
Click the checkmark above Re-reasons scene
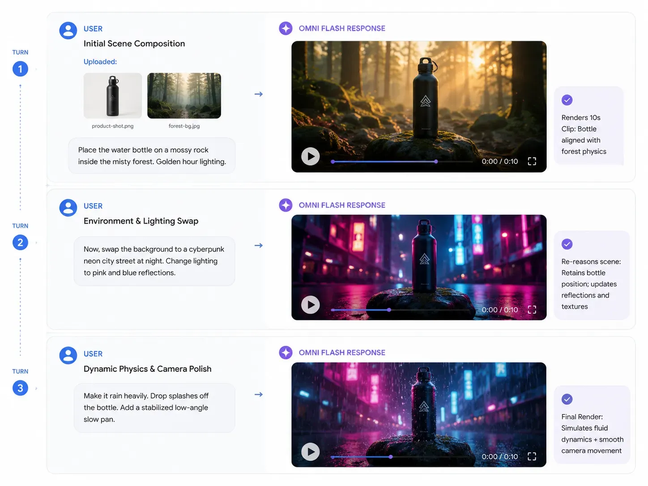point(567,244)
